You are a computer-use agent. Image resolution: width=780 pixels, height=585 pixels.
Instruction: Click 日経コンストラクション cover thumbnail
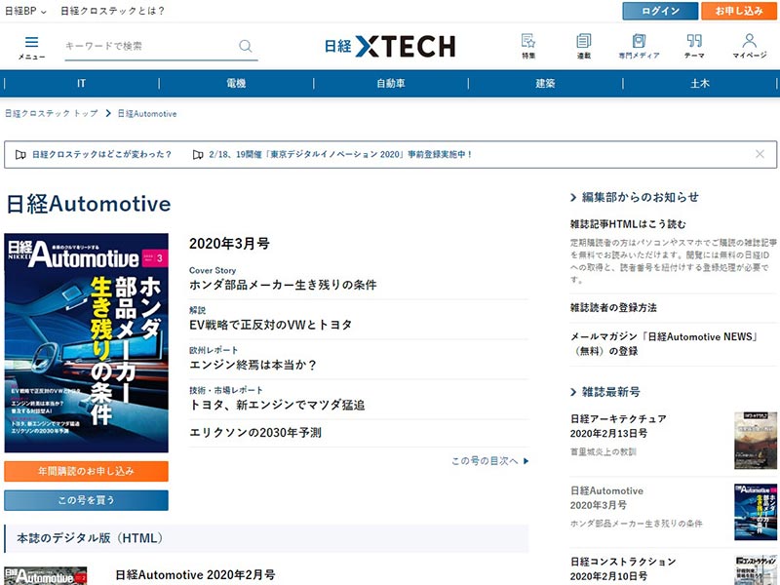coord(755,570)
